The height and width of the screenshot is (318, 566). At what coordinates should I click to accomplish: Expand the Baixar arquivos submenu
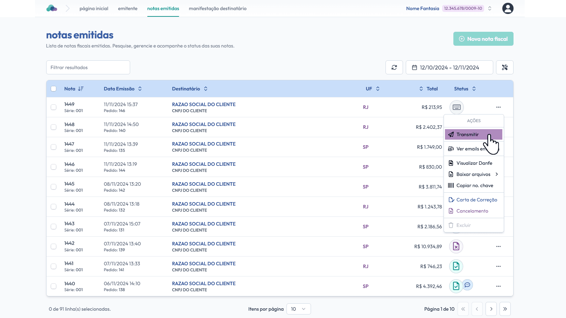474,174
